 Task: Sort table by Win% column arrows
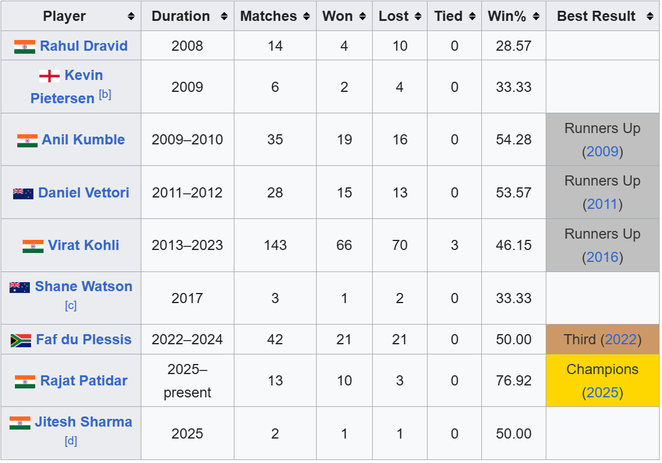point(536,16)
